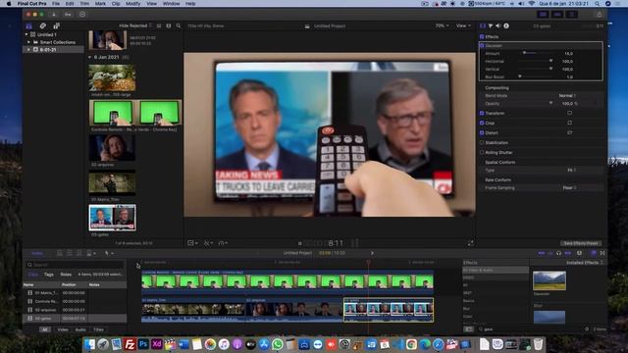Image resolution: width=628 pixels, height=353 pixels.
Task: Collapse the 6 Jan 2021 date group
Action: point(89,57)
